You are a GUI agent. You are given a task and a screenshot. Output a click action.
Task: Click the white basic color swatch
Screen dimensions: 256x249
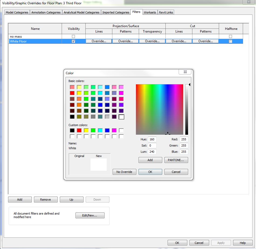[x=121, y=117]
